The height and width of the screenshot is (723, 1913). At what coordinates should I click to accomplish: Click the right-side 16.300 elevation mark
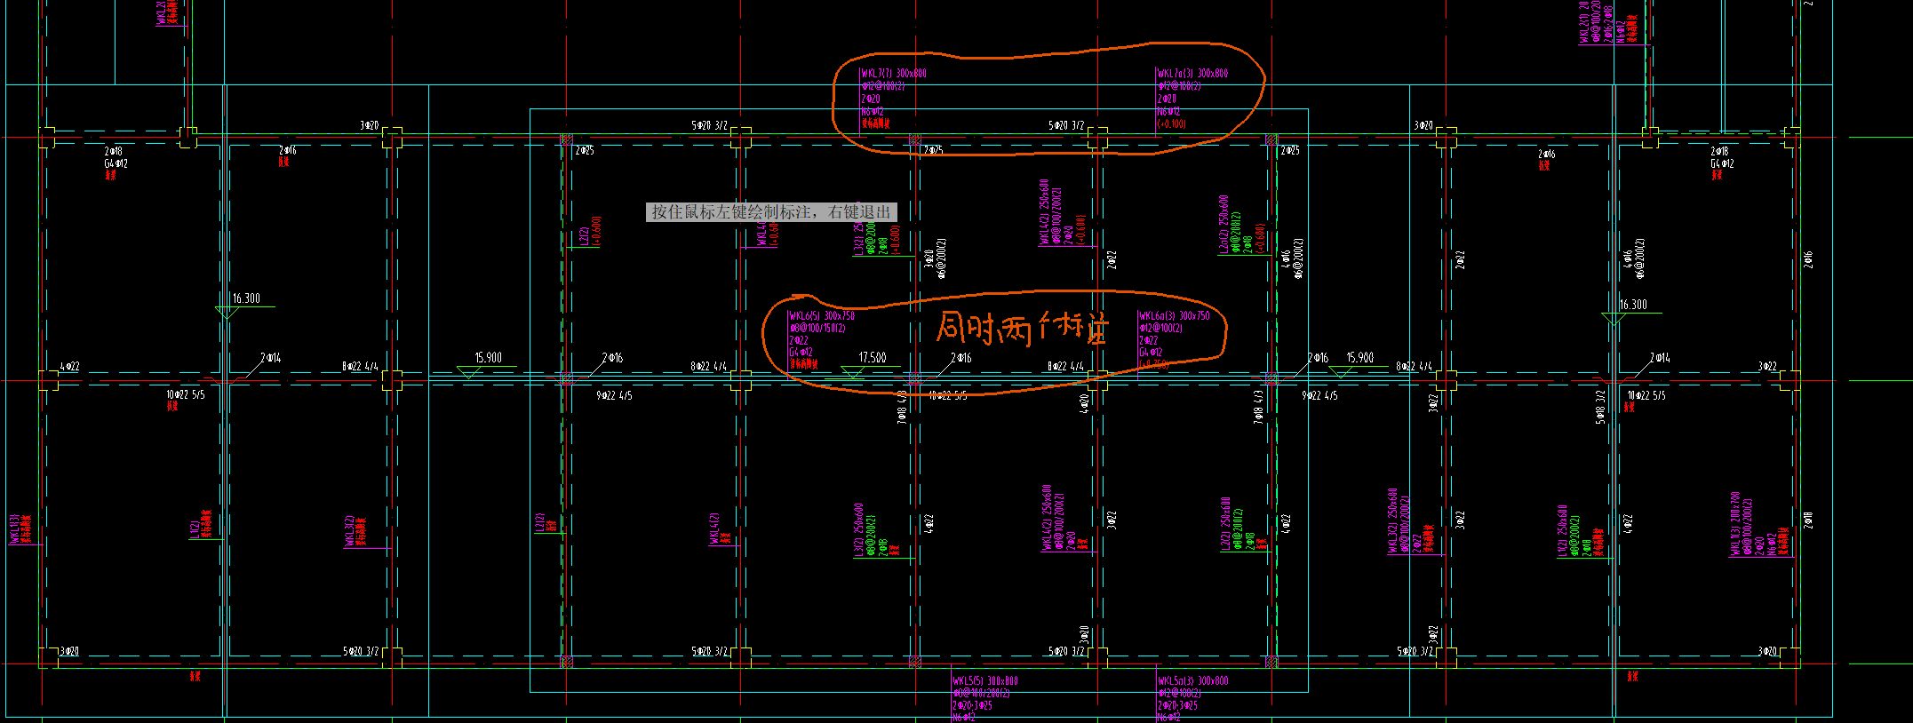coord(1633,305)
